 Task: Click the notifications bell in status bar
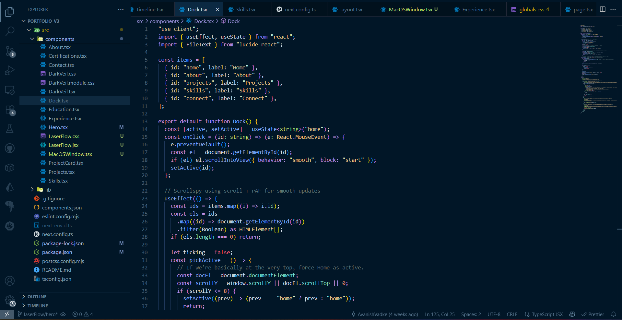pos(613,314)
